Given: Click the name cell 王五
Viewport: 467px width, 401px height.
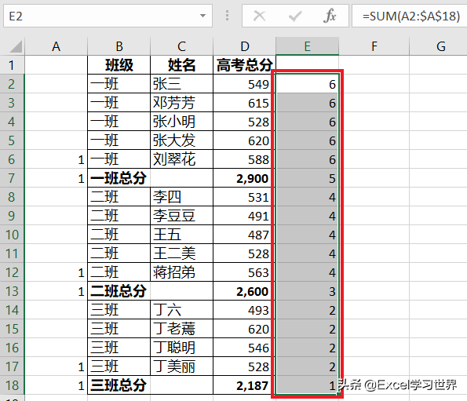Looking at the screenshot, I should (x=181, y=235).
